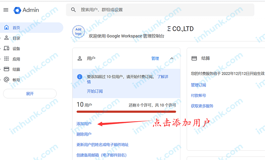Viewport: 265px width, 160px height.
Task: Open the hamburger main menu
Action: (6, 10)
